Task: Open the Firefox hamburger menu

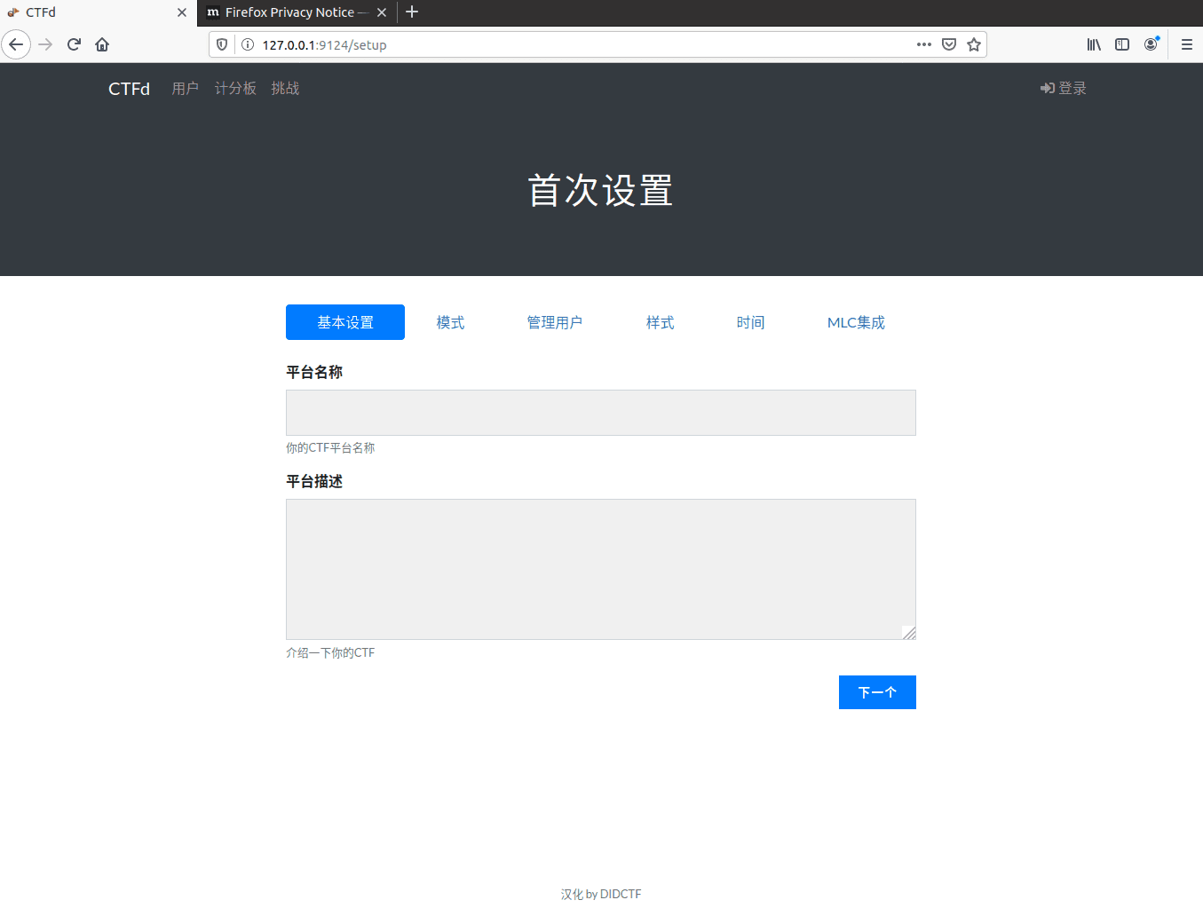Action: (x=1186, y=44)
